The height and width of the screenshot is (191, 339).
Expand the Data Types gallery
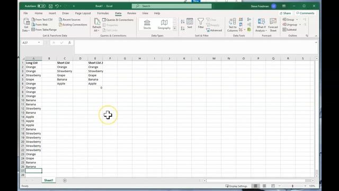click(175, 28)
